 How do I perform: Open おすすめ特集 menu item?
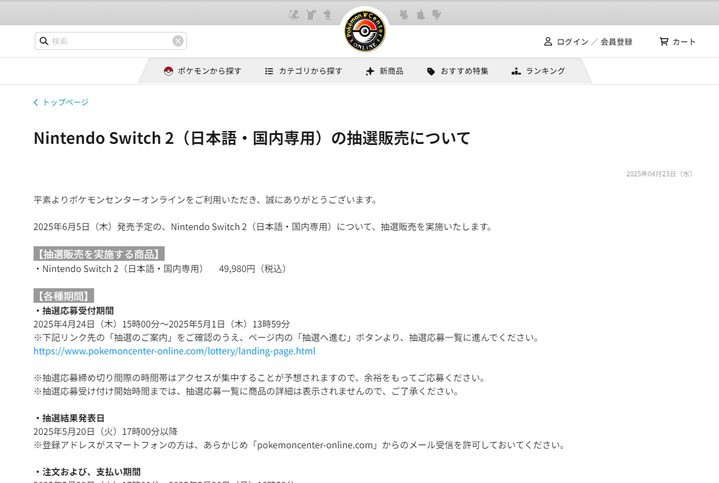[x=464, y=71]
